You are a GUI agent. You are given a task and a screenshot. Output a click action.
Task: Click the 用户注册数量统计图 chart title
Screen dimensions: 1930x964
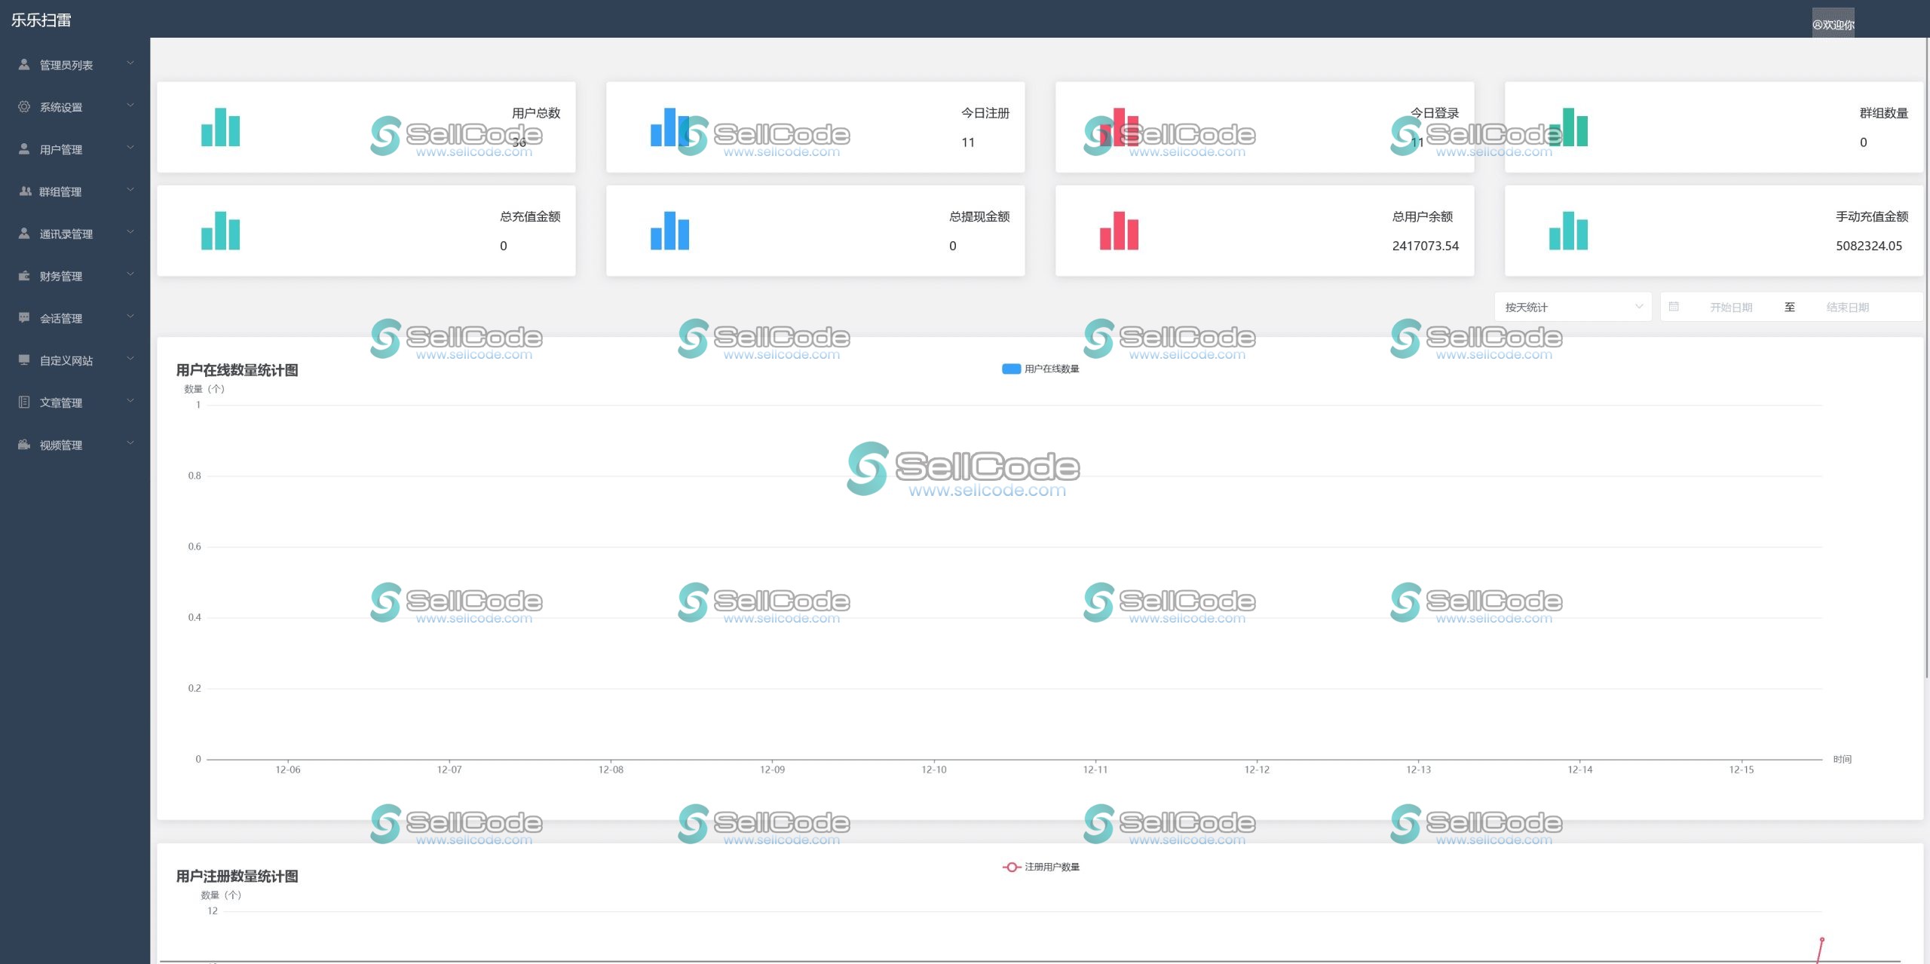(x=237, y=877)
